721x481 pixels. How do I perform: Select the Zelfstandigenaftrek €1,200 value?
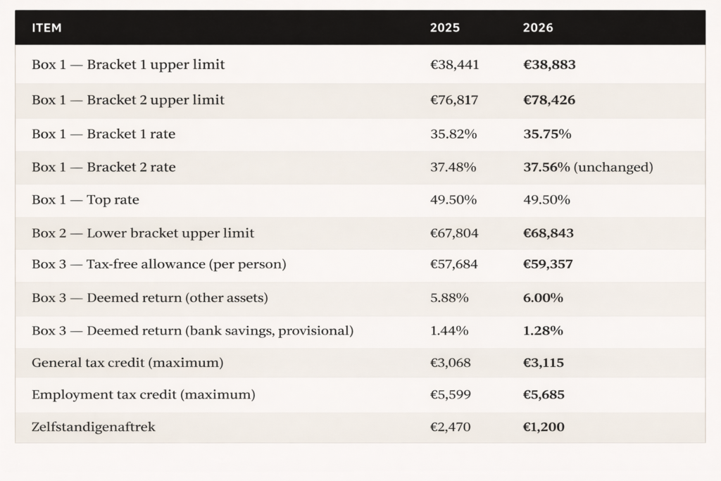click(x=544, y=427)
